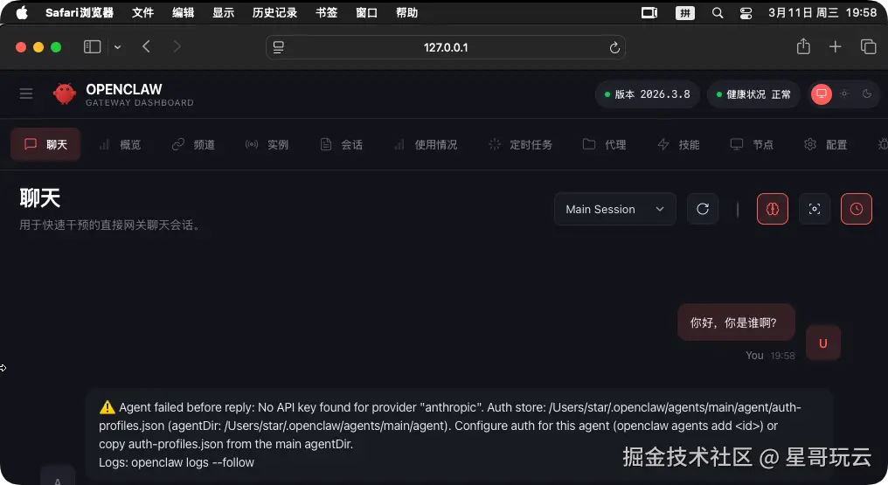Open the 帮助 menu
The image size is (888, 485).
tap(406, 12)
